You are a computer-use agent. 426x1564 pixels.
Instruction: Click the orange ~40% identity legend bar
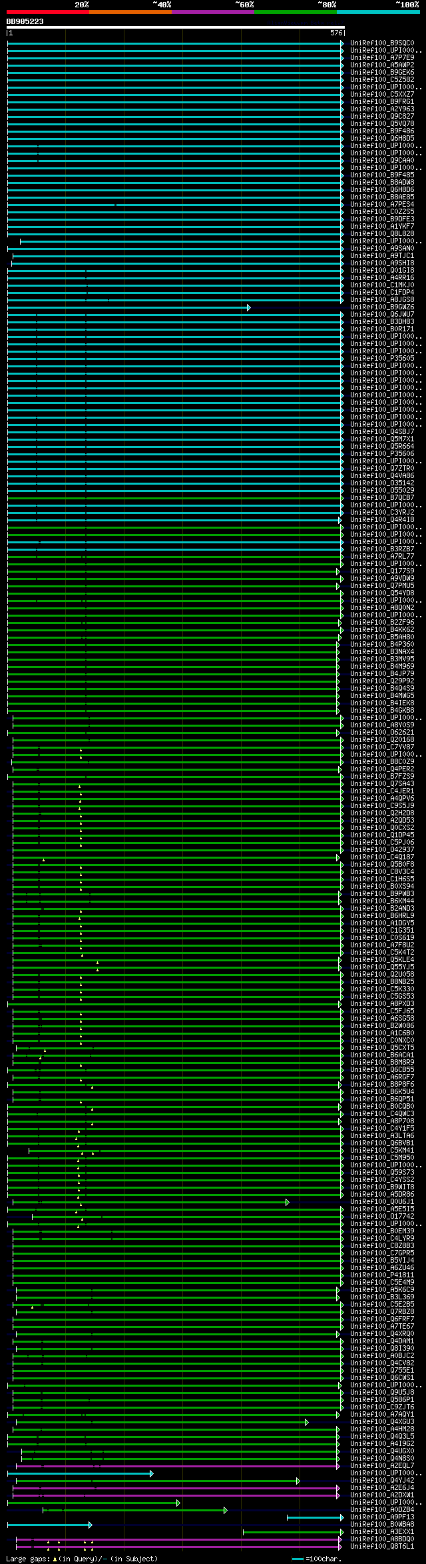130,12
